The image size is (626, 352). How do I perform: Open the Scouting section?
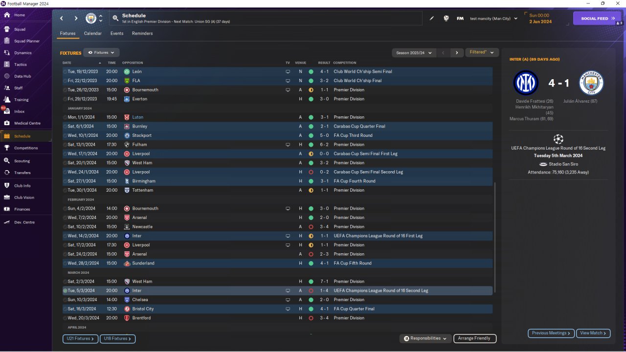click(22, 161)
